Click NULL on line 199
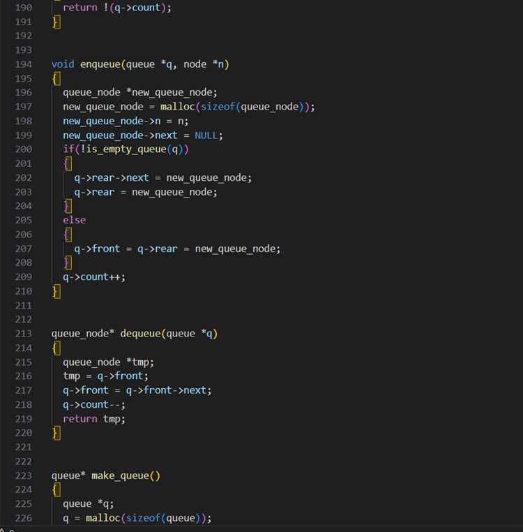Image resolution: width=523 pixels, height=532 pixels. [x=206, y=135]
